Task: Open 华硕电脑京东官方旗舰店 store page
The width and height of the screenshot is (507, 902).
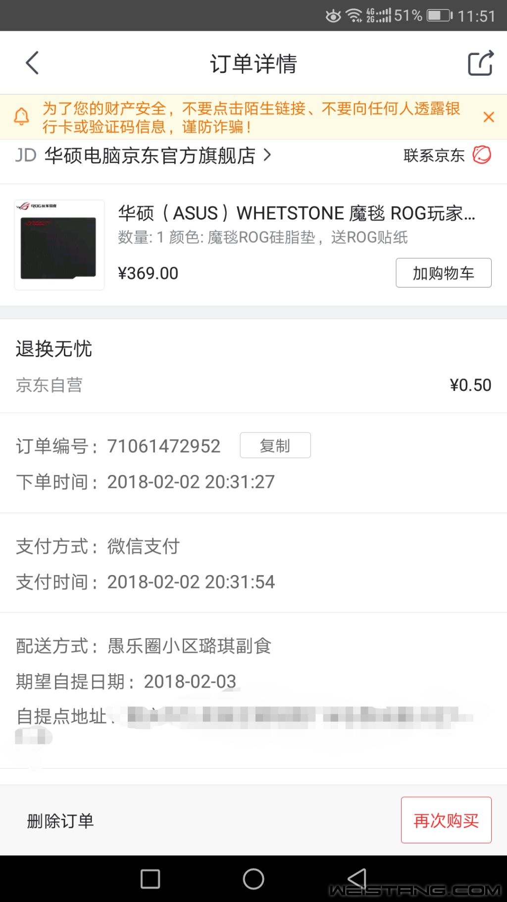Action: tap(150, 156)
